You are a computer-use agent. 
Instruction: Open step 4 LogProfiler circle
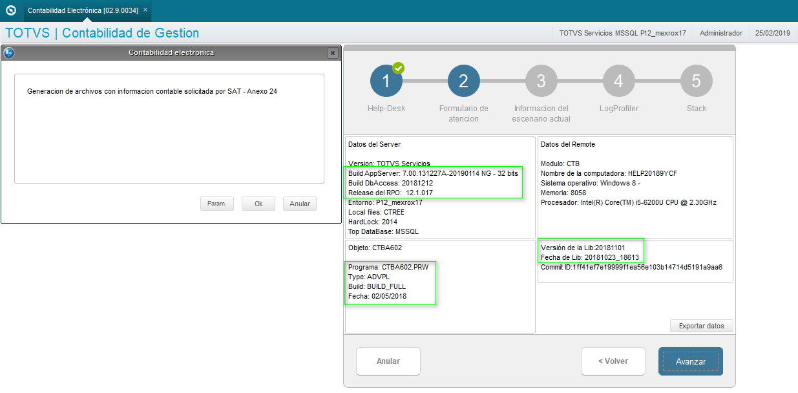[619, 81]
